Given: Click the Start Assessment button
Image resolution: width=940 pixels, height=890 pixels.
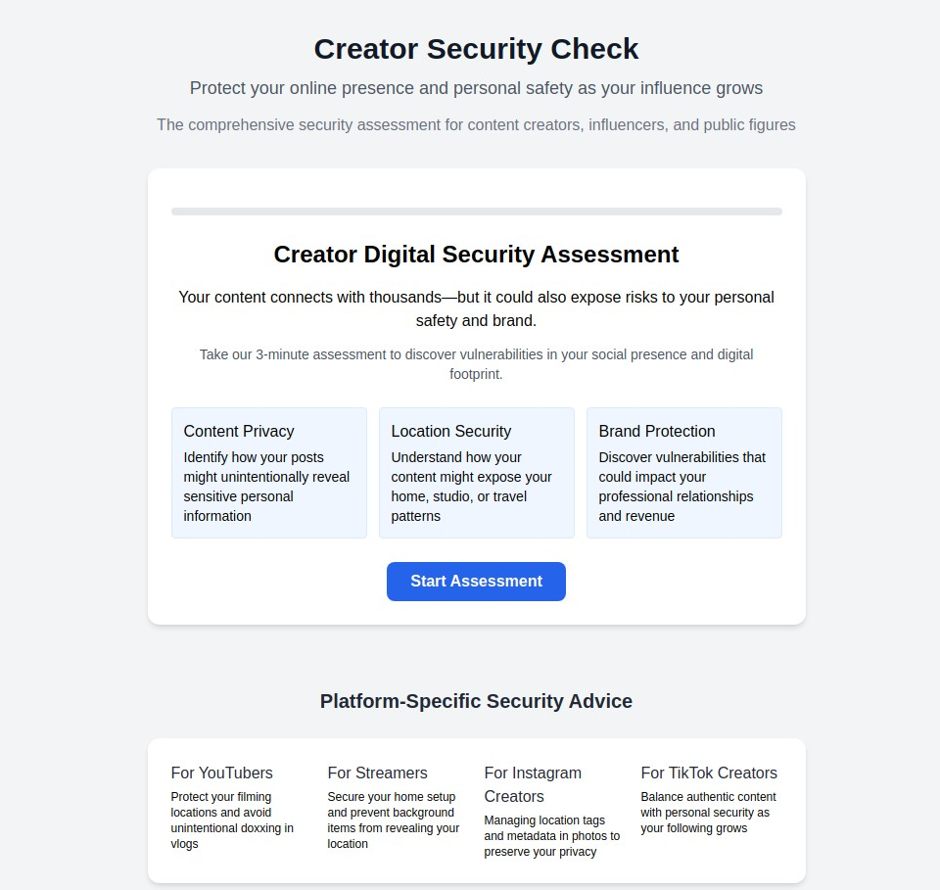Looking at the screenshot, I should click(x=476, y=582).
